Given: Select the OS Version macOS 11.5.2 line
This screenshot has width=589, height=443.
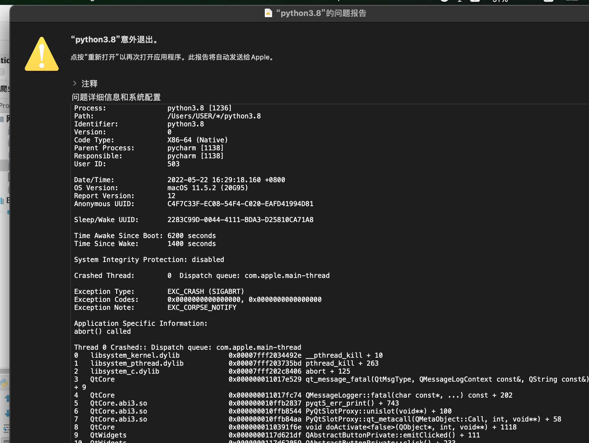Looking at the screenshot, I should click(161, 188).
